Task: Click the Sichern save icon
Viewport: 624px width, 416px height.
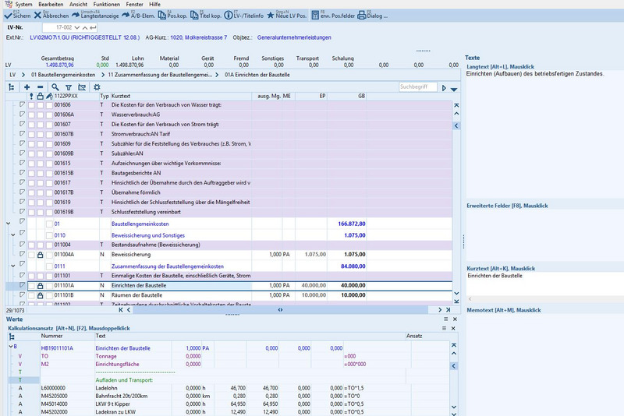Action: pos(9,15)
